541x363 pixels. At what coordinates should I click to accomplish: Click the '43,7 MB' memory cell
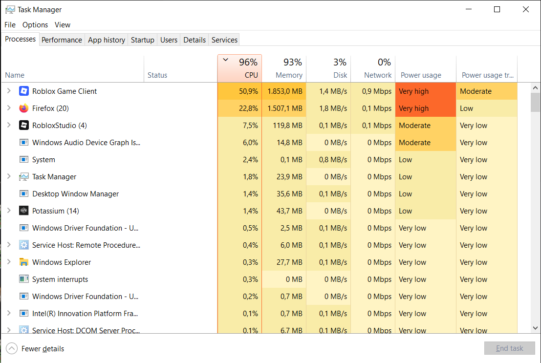pyautogui.click(x=284, y=211)
